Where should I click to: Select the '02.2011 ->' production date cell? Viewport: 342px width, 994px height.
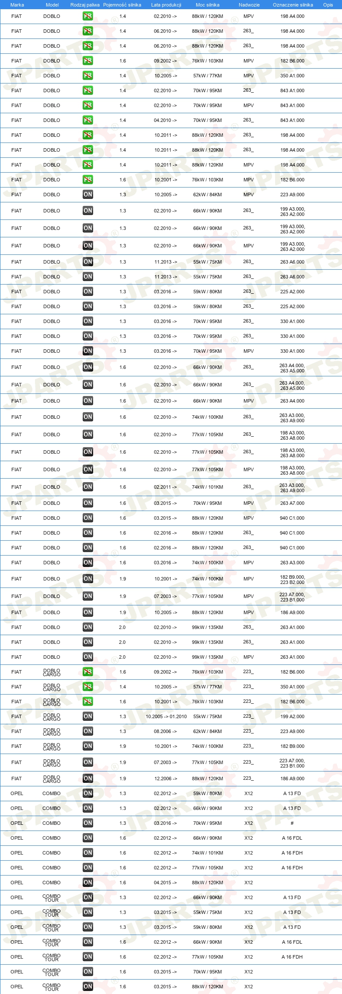(165, 487)
